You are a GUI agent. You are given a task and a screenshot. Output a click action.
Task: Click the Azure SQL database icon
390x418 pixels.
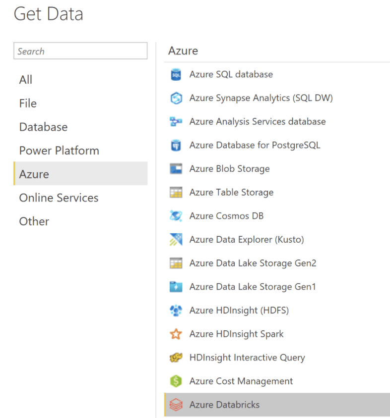tap(176, 75)
